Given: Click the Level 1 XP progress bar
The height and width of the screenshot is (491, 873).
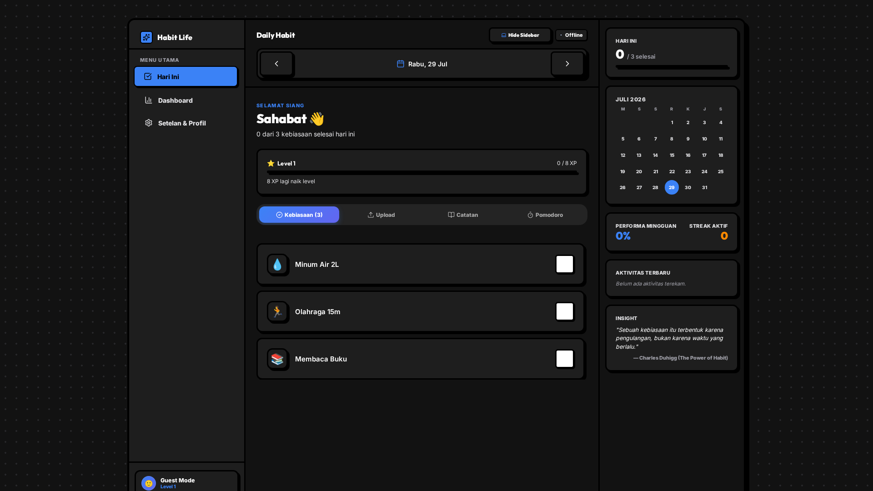Looking at the screenshot, I should (422, 173).
